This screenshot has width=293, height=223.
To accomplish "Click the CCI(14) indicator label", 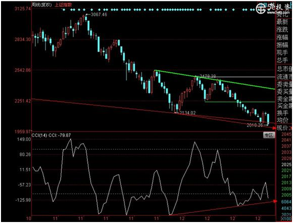I will click(x=39, y=135).
